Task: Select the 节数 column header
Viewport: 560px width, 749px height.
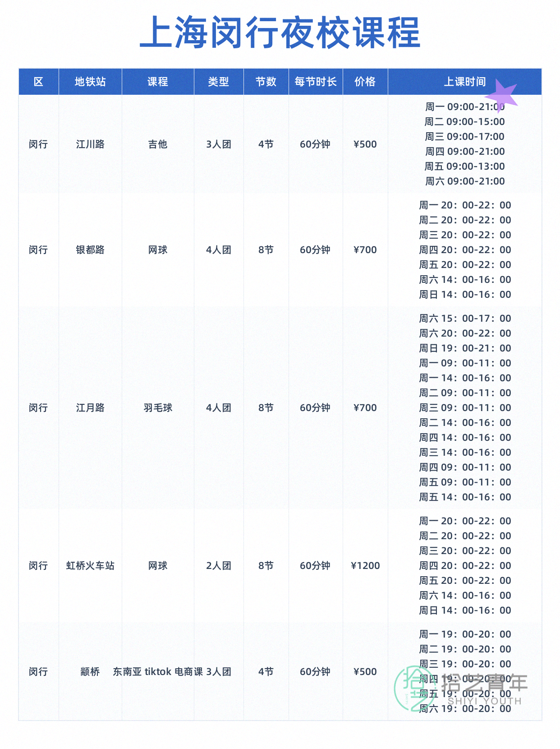Action: tap(266, 82)
